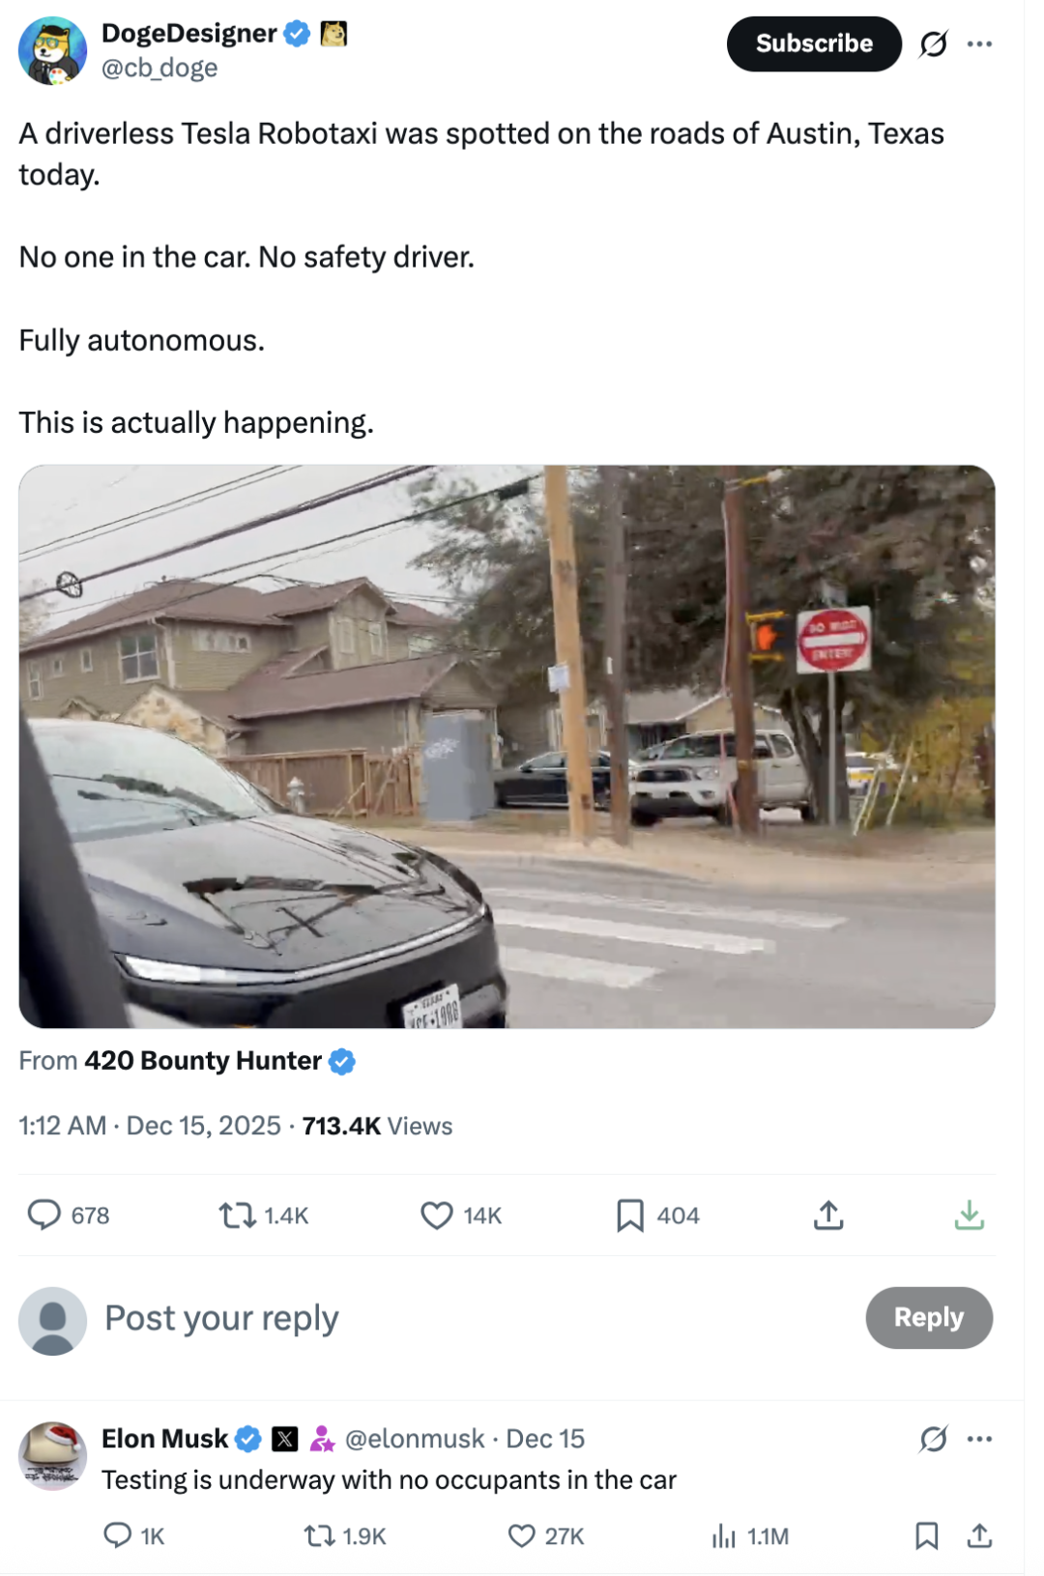This screenshot has width=1044, height=1576.
Task: Subscribe to DogeDesigner
Action: coord(814,43)
